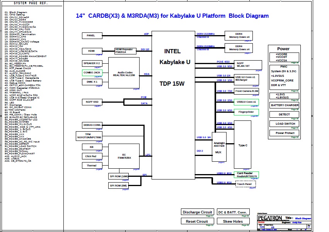The width and height of the screenshot is (329, 232).
Task: Select the dashed Touch Panel block
Action: point(245,184)
